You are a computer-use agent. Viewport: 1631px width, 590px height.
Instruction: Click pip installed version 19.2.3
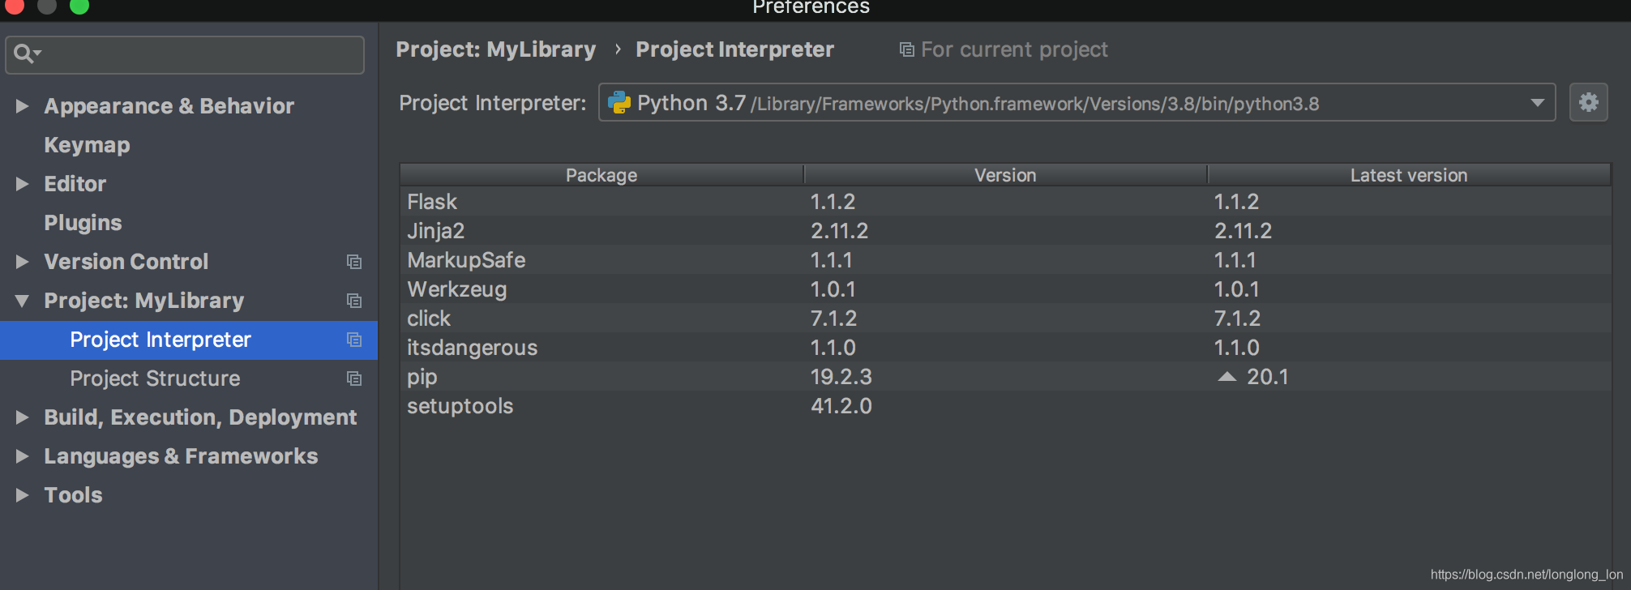[x=841, y=377]
